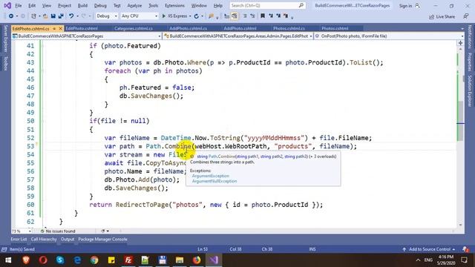Open the Analyze menu

tap(134, 6)
